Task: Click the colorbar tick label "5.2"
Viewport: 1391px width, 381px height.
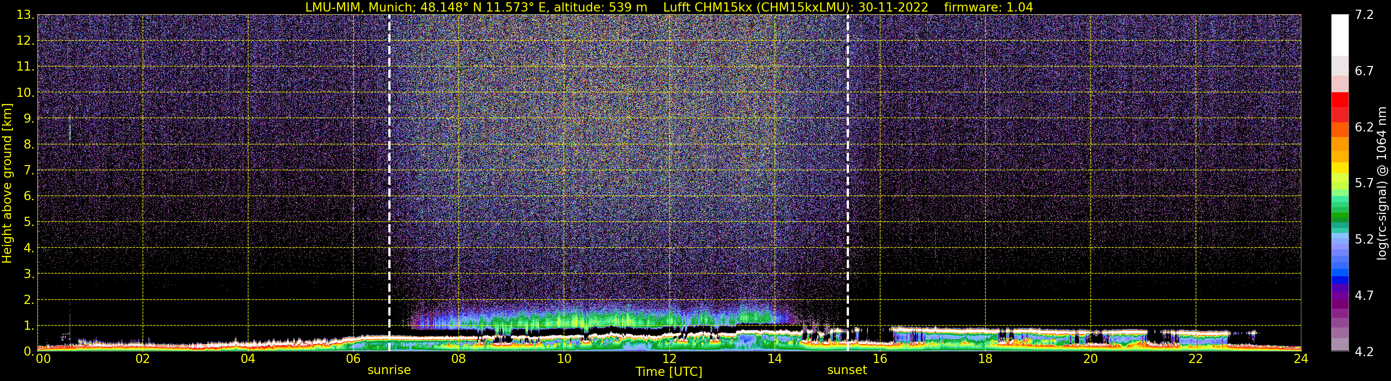Action: [x=1363, y=239]
